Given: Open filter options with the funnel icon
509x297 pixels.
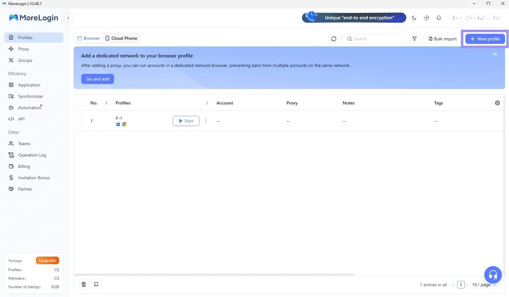Looking at the screenshot, I should coord(414,39).
